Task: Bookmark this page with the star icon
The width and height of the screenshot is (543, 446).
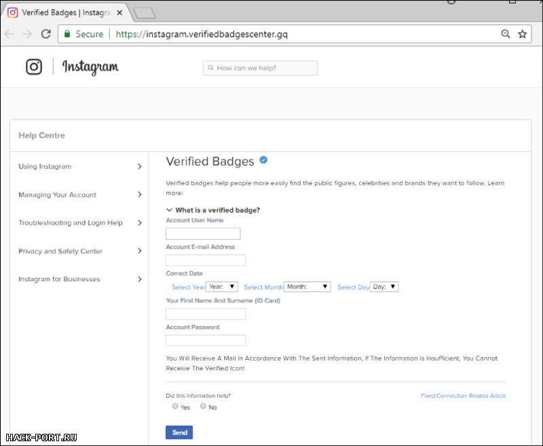Action: [x=522, y=34]
